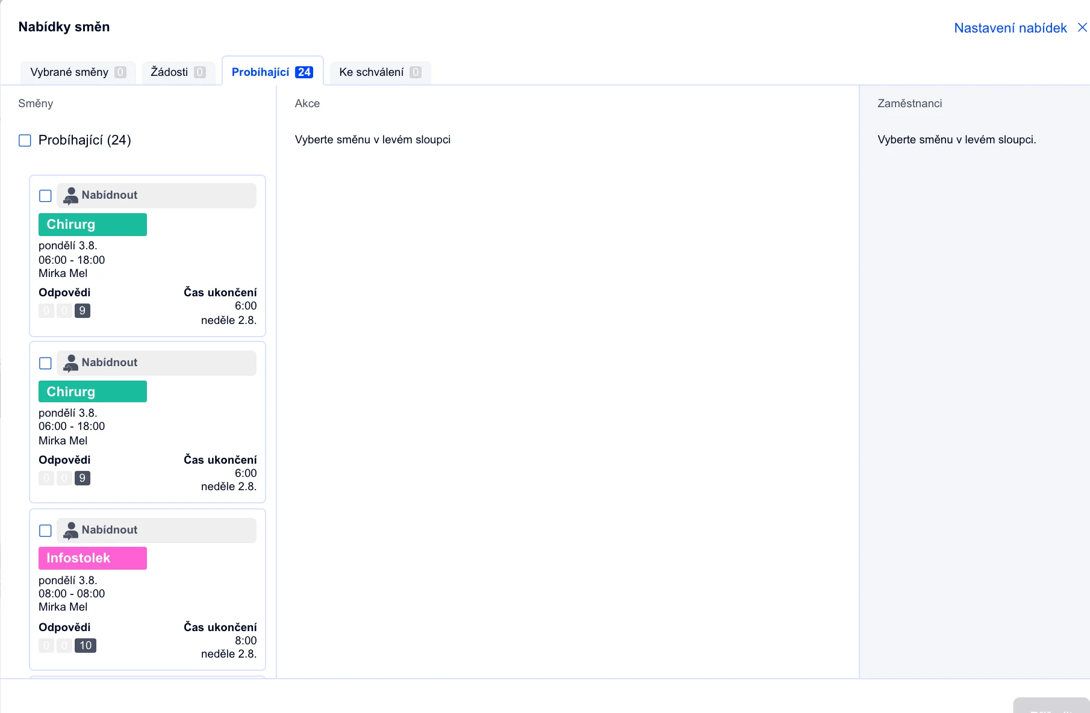The image size is (1090, 713).
Task: Click the 8:00 end time on the Infostolek card
Action: tap(246, 641)
